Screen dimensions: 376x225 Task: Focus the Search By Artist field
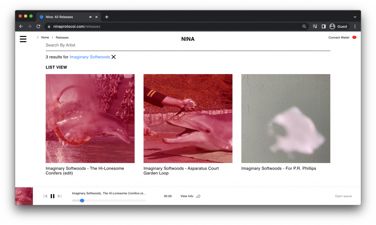pyautogui.click(x=188, y=45)
